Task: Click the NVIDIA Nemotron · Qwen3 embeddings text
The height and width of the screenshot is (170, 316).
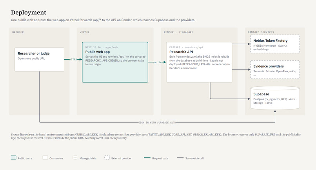Action: [270, 48]
